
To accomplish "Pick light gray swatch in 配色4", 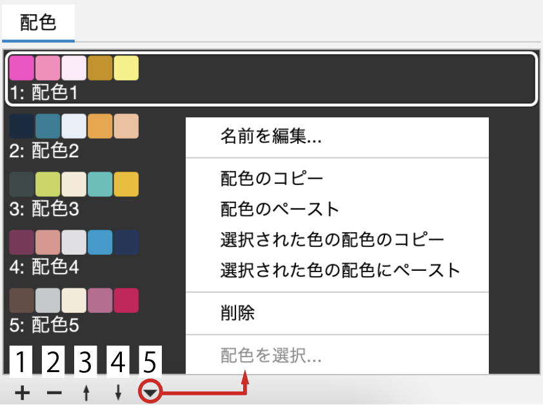I will click(74, 242).
